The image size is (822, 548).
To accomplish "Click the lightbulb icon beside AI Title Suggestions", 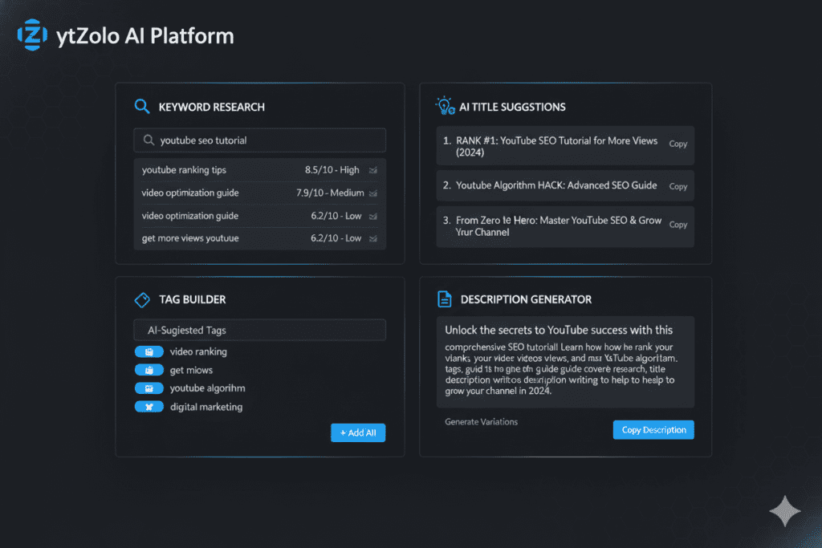I will (444, 105).
